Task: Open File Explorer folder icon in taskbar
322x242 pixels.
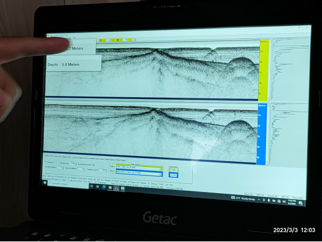Action: tap(110, 187)
